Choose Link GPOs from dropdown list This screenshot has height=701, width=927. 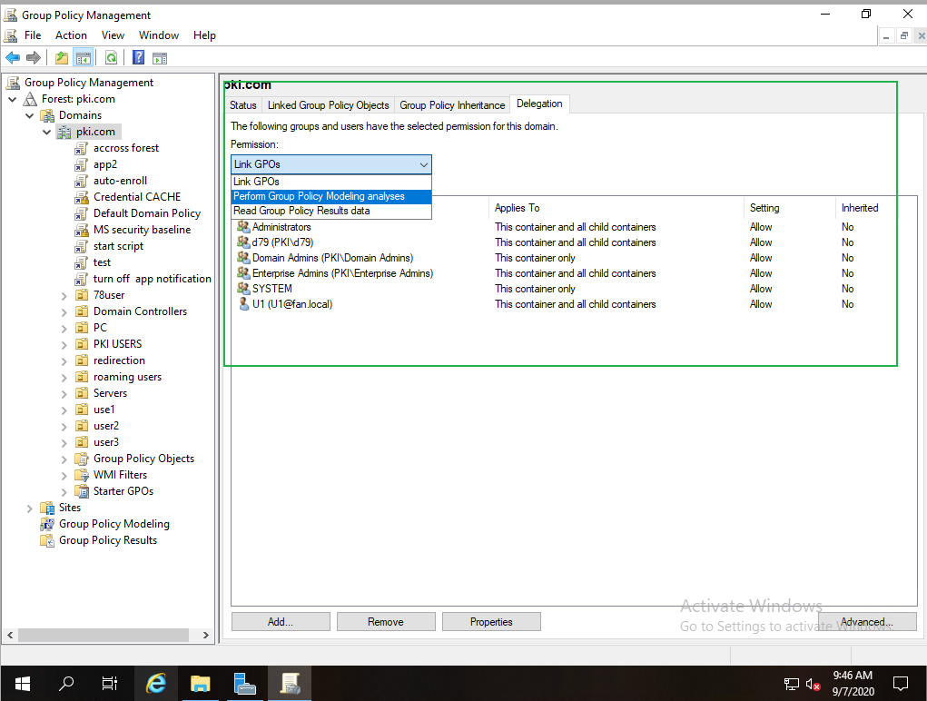point(331,182)
